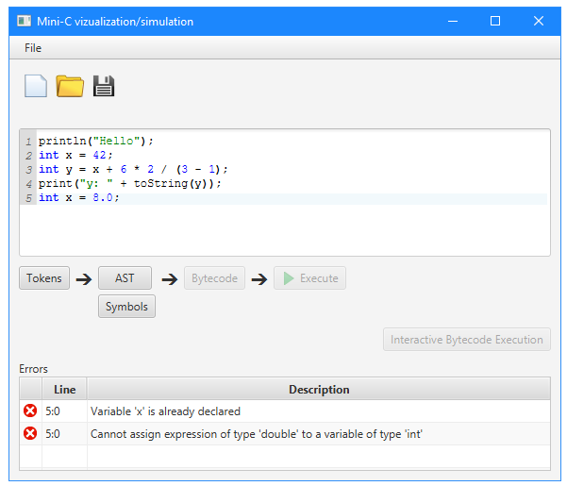This screenshot has width=567, height=486.
Task: Place the cursor on code line 5
Action: (x=292, y=198)
